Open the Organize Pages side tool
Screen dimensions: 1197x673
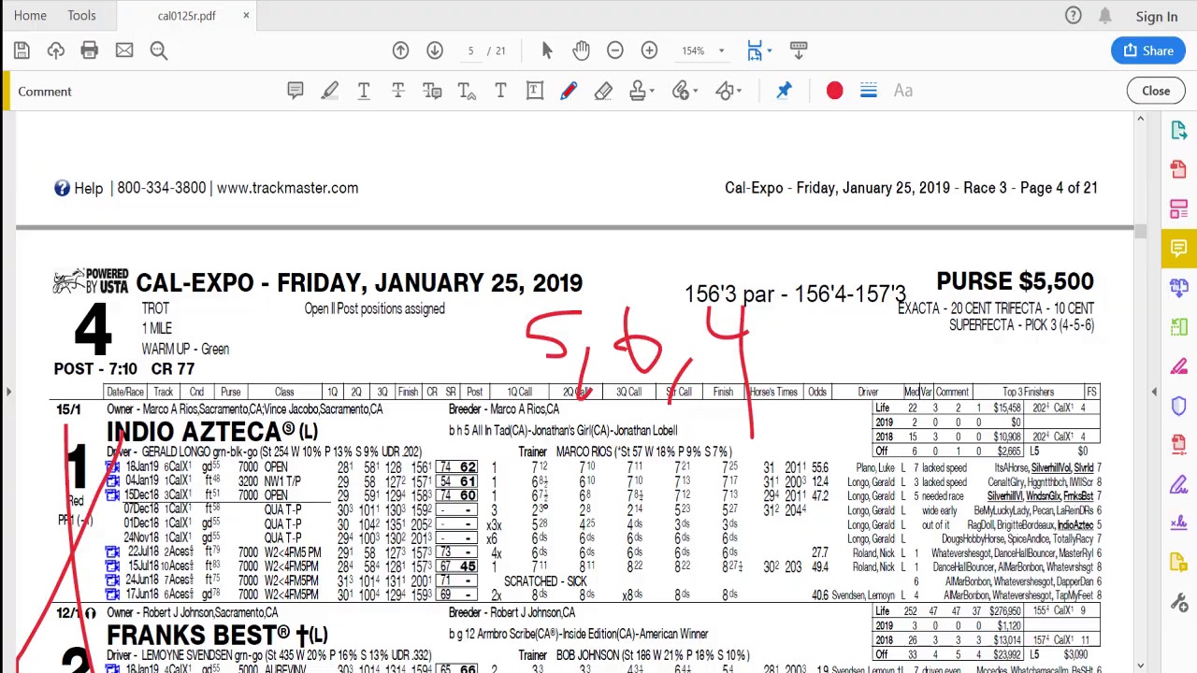[x=1178, y=326]
